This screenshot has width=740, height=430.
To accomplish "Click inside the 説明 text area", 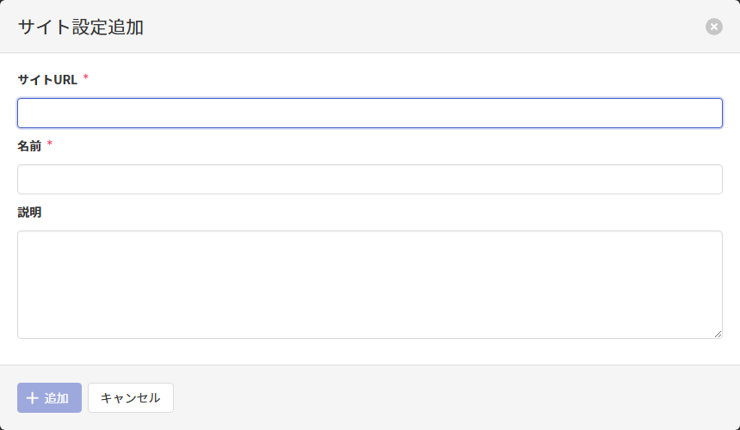I will pos(370,284).
